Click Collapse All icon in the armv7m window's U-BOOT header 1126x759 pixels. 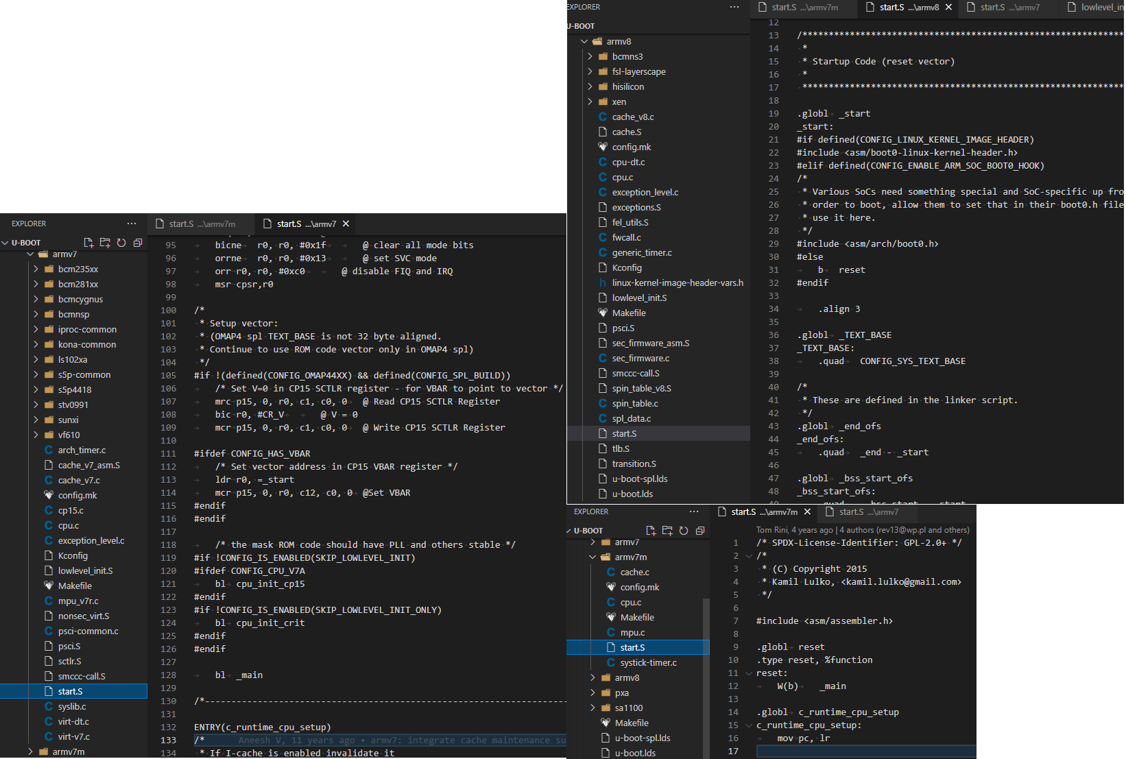(x=700, y=531)
